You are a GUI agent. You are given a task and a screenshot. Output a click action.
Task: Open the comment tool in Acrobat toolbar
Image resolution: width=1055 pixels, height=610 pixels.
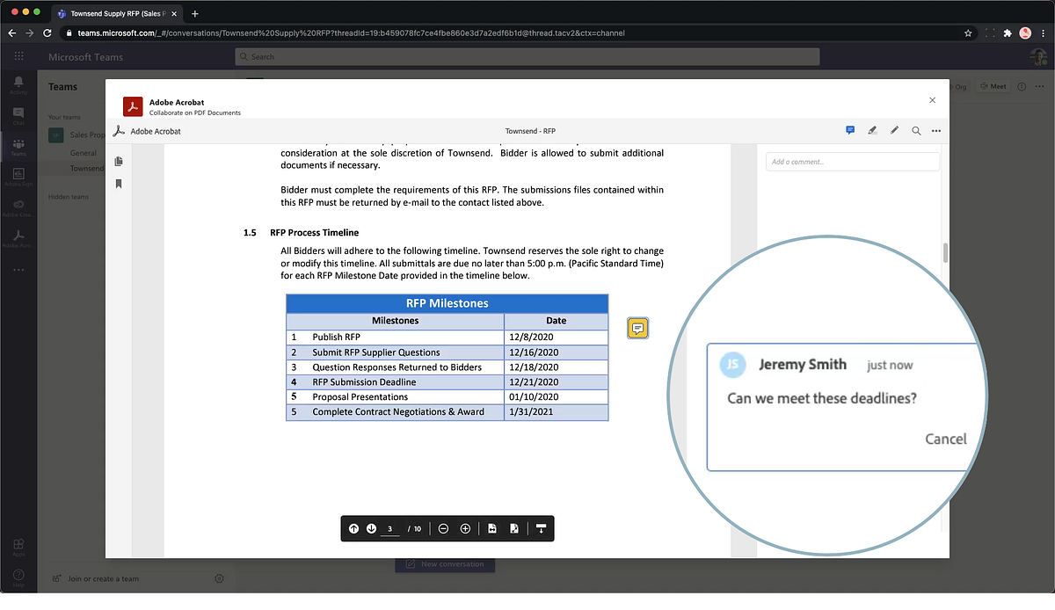click(850, 130)
